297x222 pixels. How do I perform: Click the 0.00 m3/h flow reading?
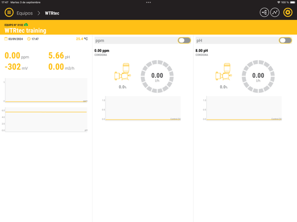tap(61, 67)
